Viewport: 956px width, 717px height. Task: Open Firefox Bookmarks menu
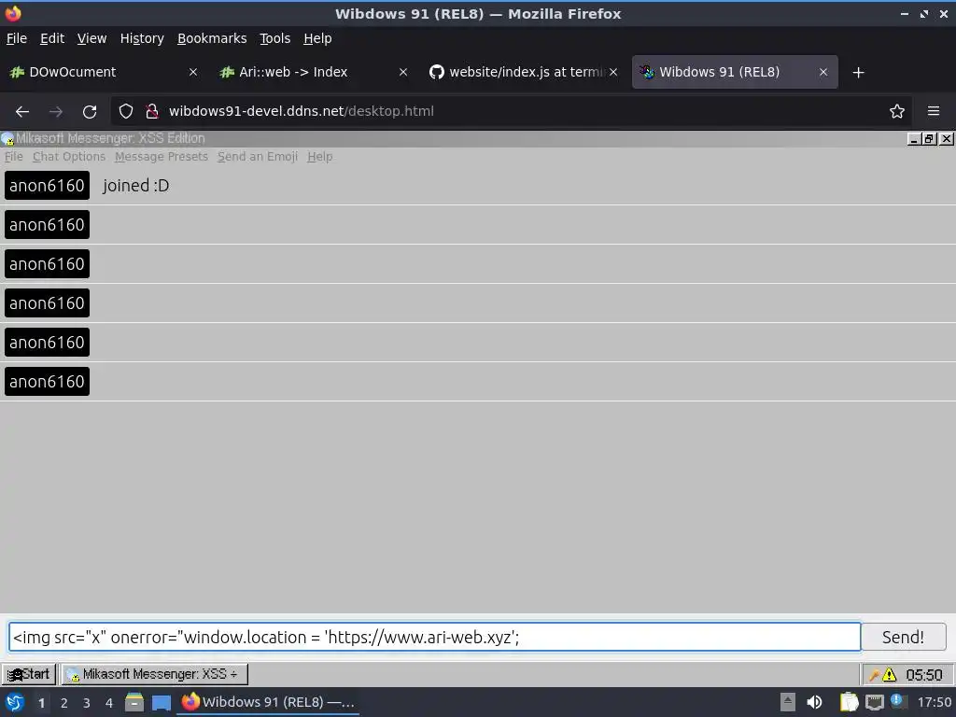tap(212, 38)
